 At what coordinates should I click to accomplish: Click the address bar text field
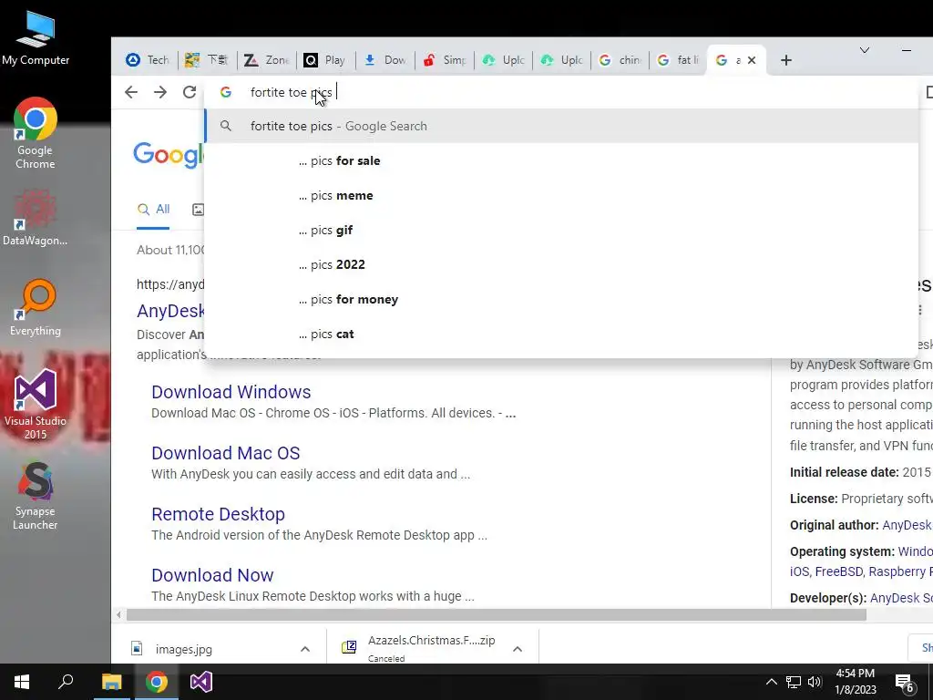point(559,92)
